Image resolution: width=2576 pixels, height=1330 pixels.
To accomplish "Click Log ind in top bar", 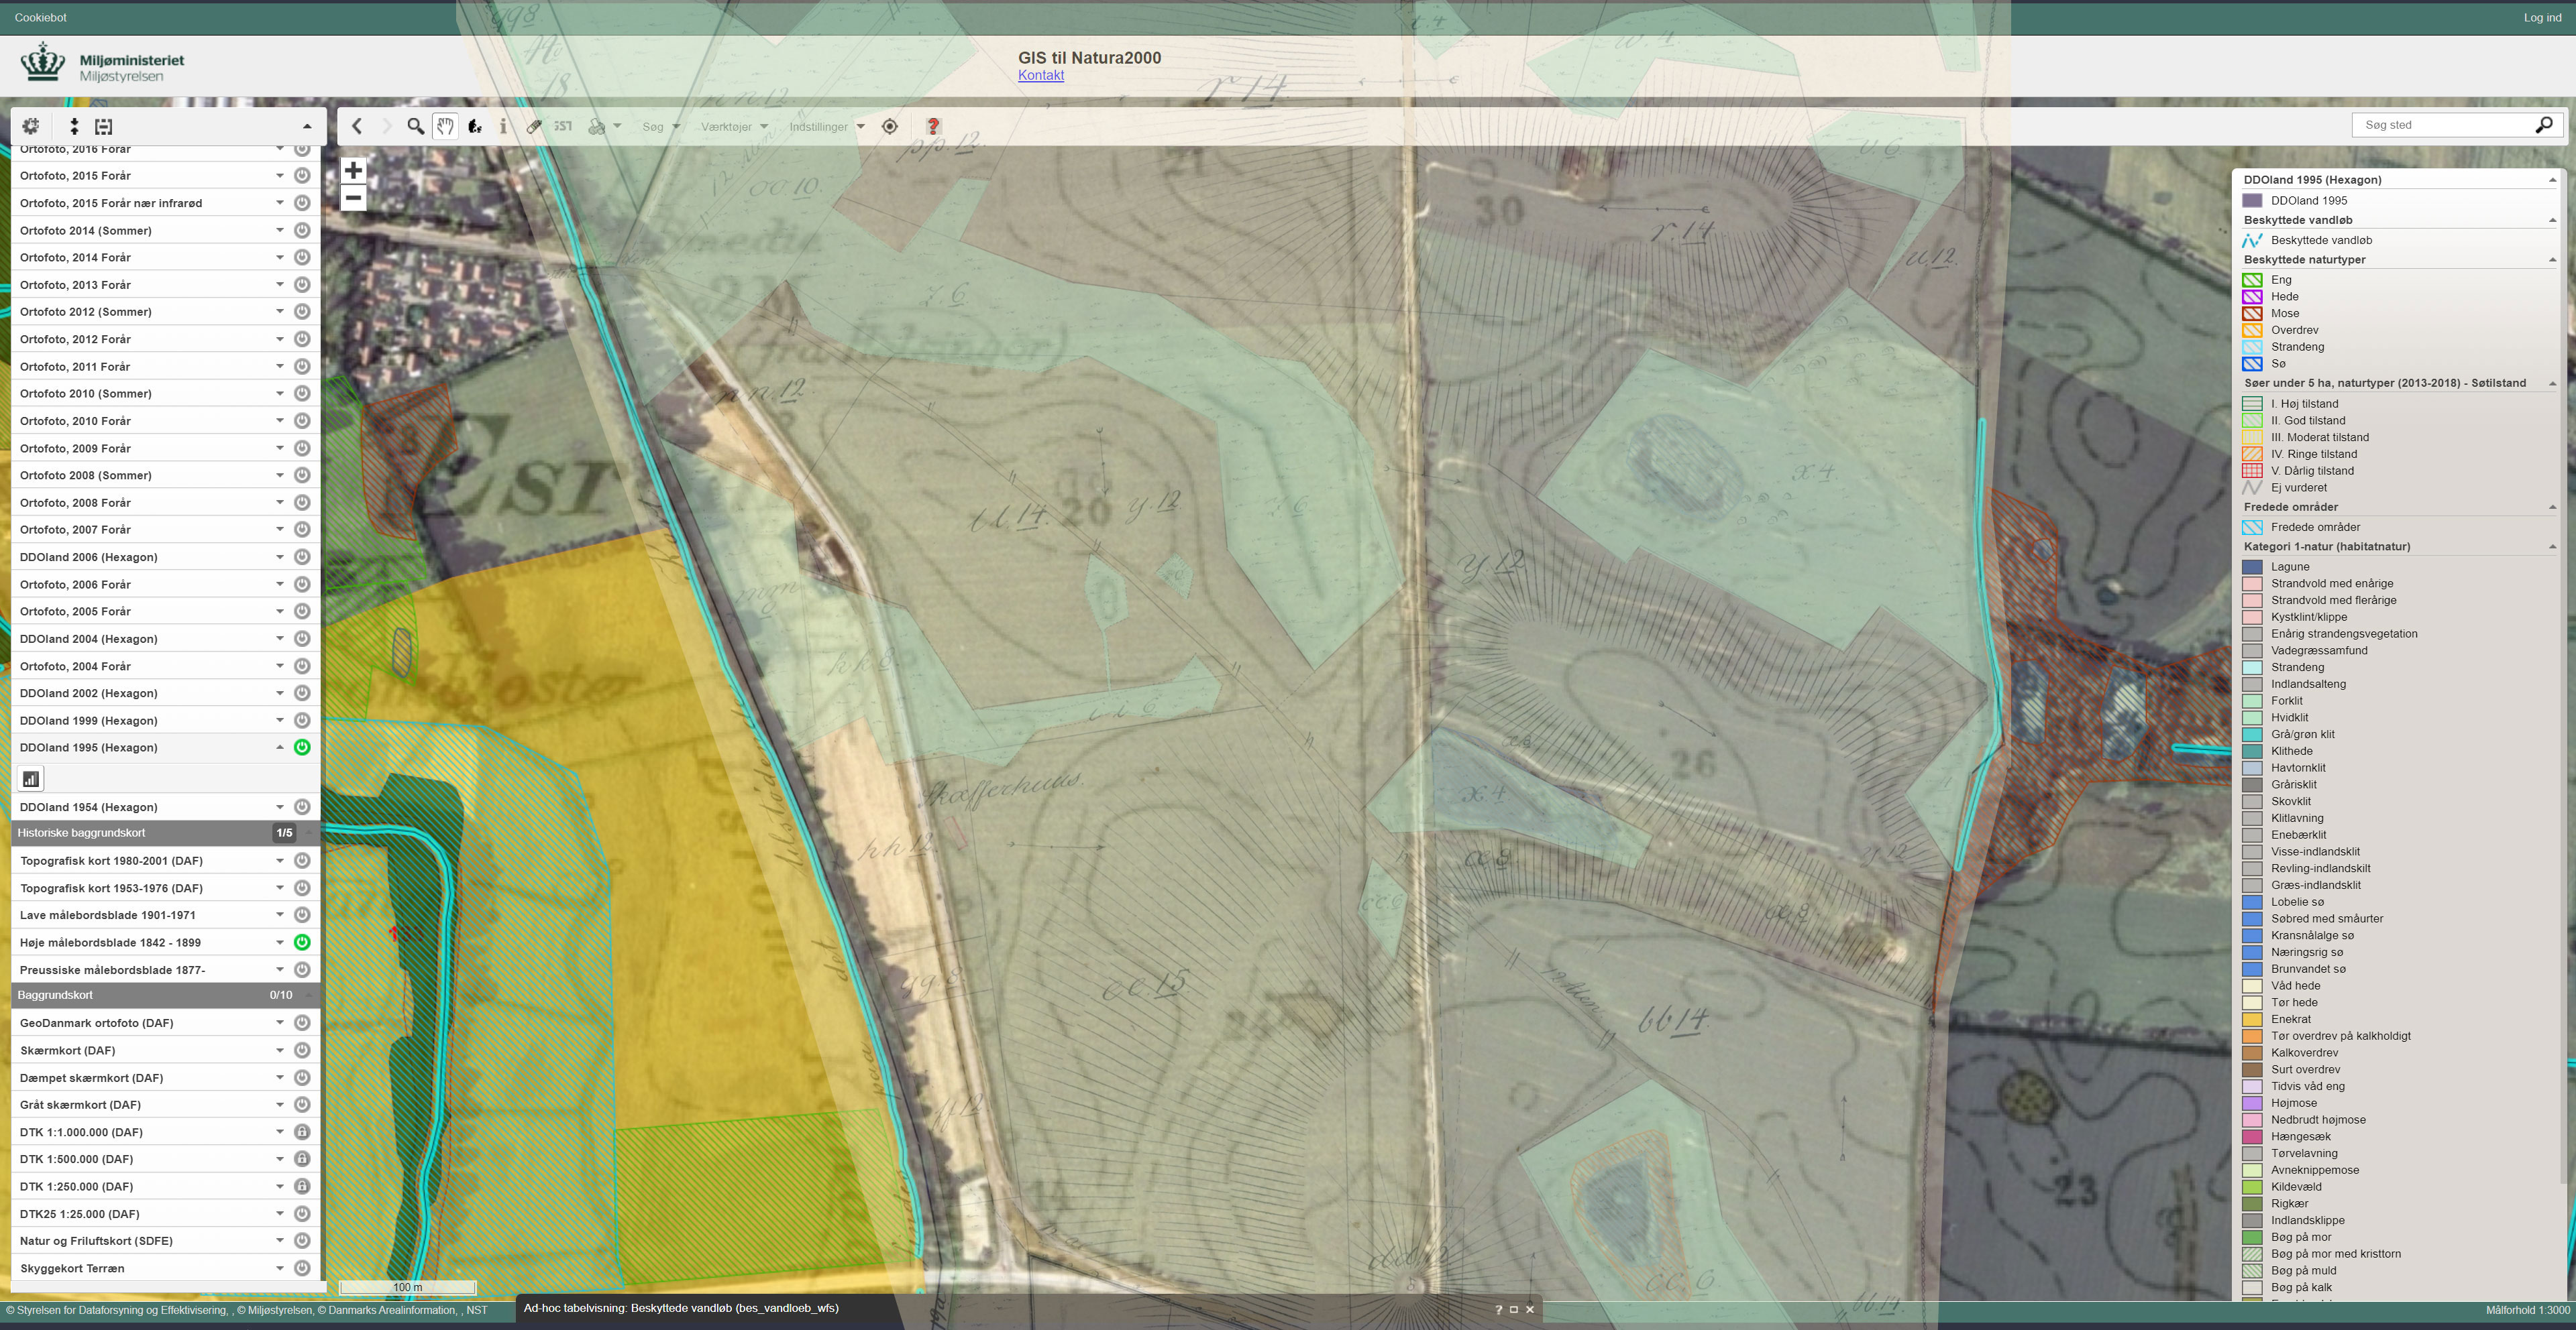I will pos(2541,17).
